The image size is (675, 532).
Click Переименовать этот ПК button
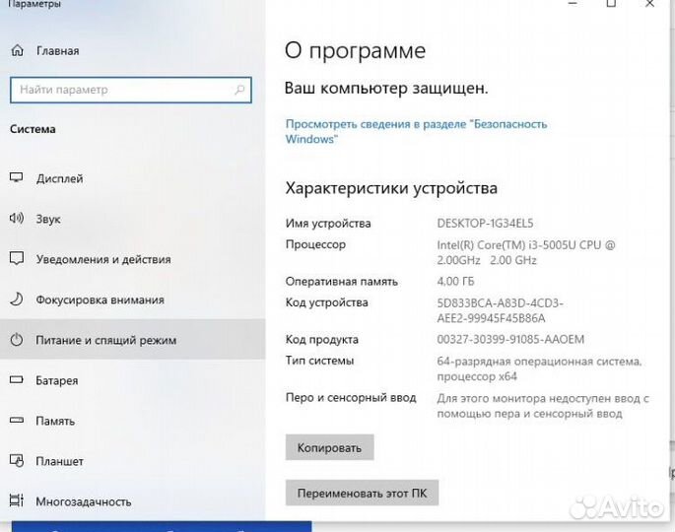pyautogui.click(x=362, y=493)
